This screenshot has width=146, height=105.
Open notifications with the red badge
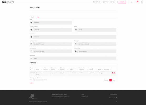click(x=137, y=2)
